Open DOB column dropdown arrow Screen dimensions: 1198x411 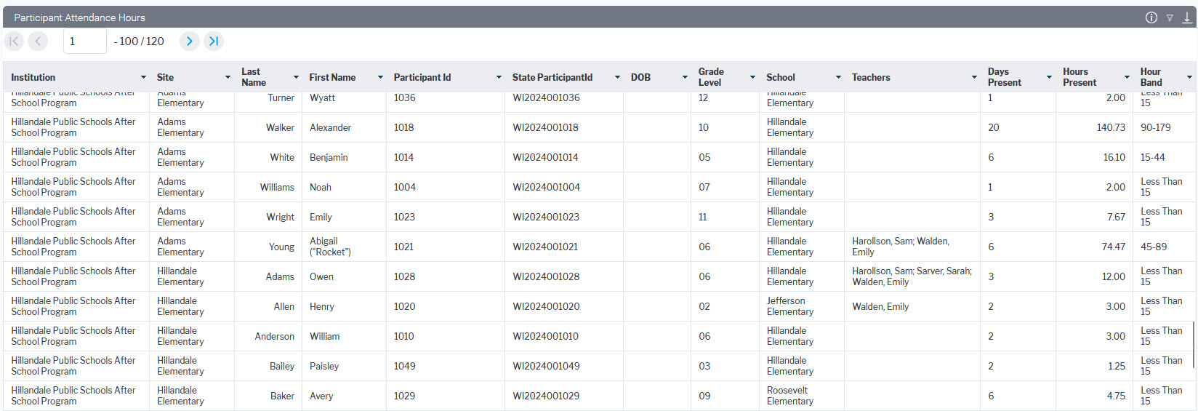pyautogui.click(x=685, y=77)
